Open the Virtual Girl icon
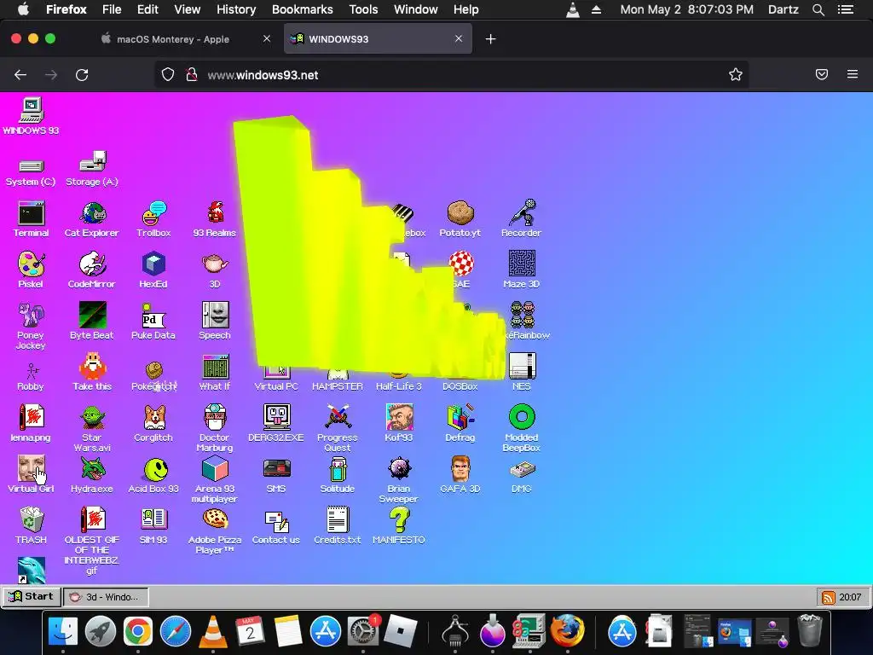This screenshot has height=655, width=873. click(32, 468)
